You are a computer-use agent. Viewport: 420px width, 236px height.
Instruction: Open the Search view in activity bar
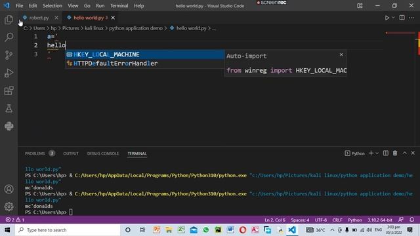[x=9, y=37]
